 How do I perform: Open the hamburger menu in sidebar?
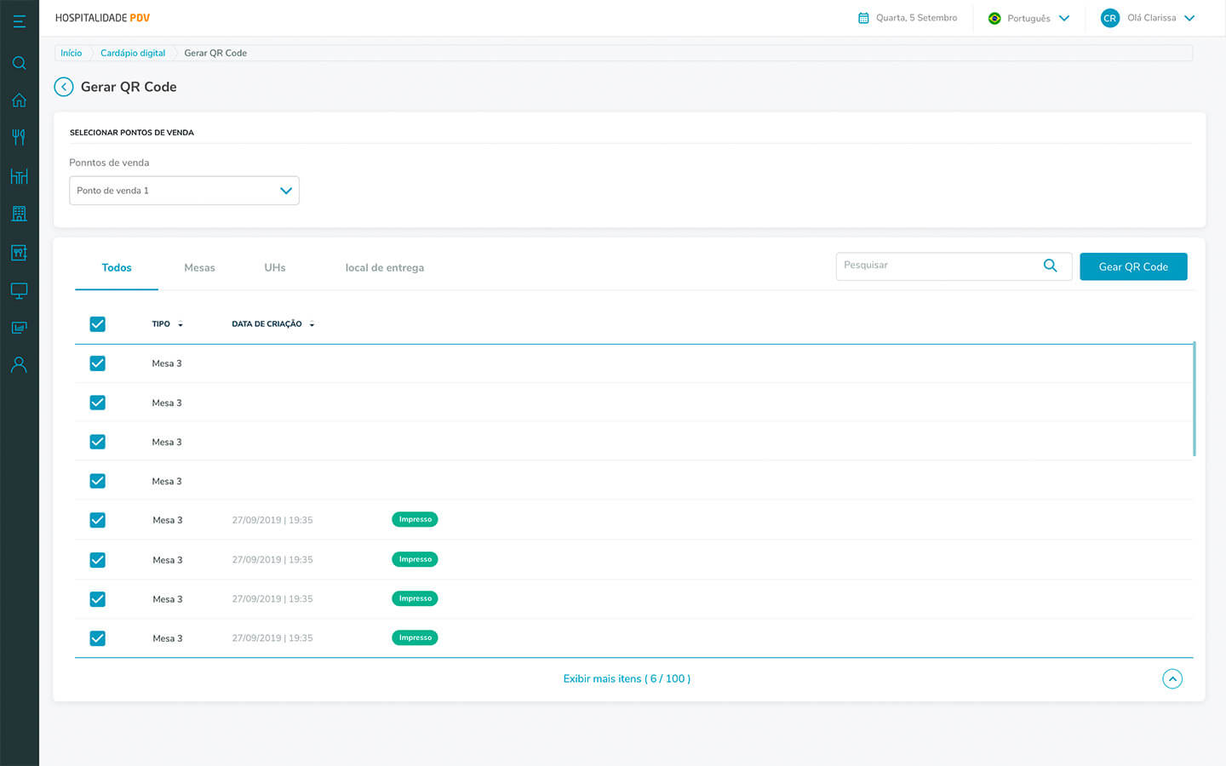click(x=19, y=21)
